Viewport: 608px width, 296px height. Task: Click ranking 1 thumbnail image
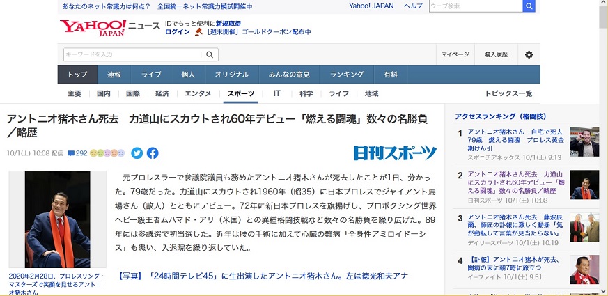click(x=584, y=141)
